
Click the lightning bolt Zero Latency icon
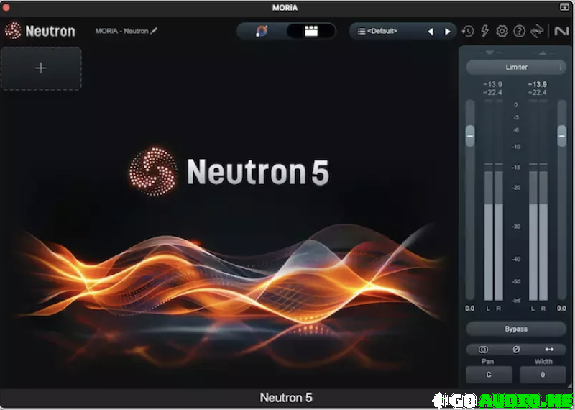[x=484, y=32]
